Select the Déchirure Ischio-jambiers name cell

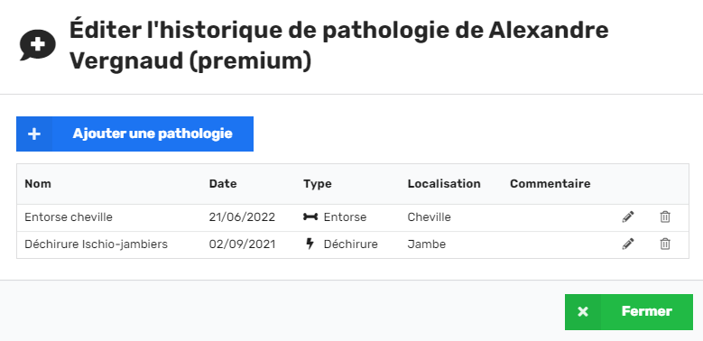(96, 244)
